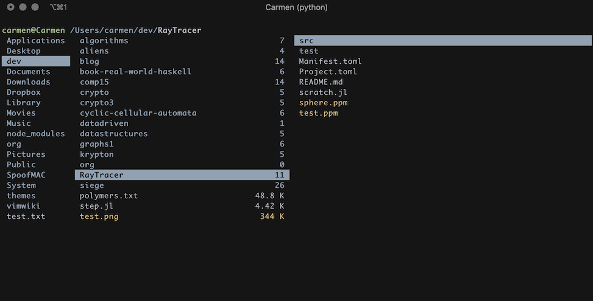Click the green zoom window button
The width and height of the screenshot is (593, 301).
click(35, 7)
